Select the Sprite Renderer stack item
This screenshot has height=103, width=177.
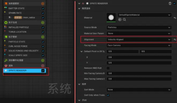click(x=25, y=70)
